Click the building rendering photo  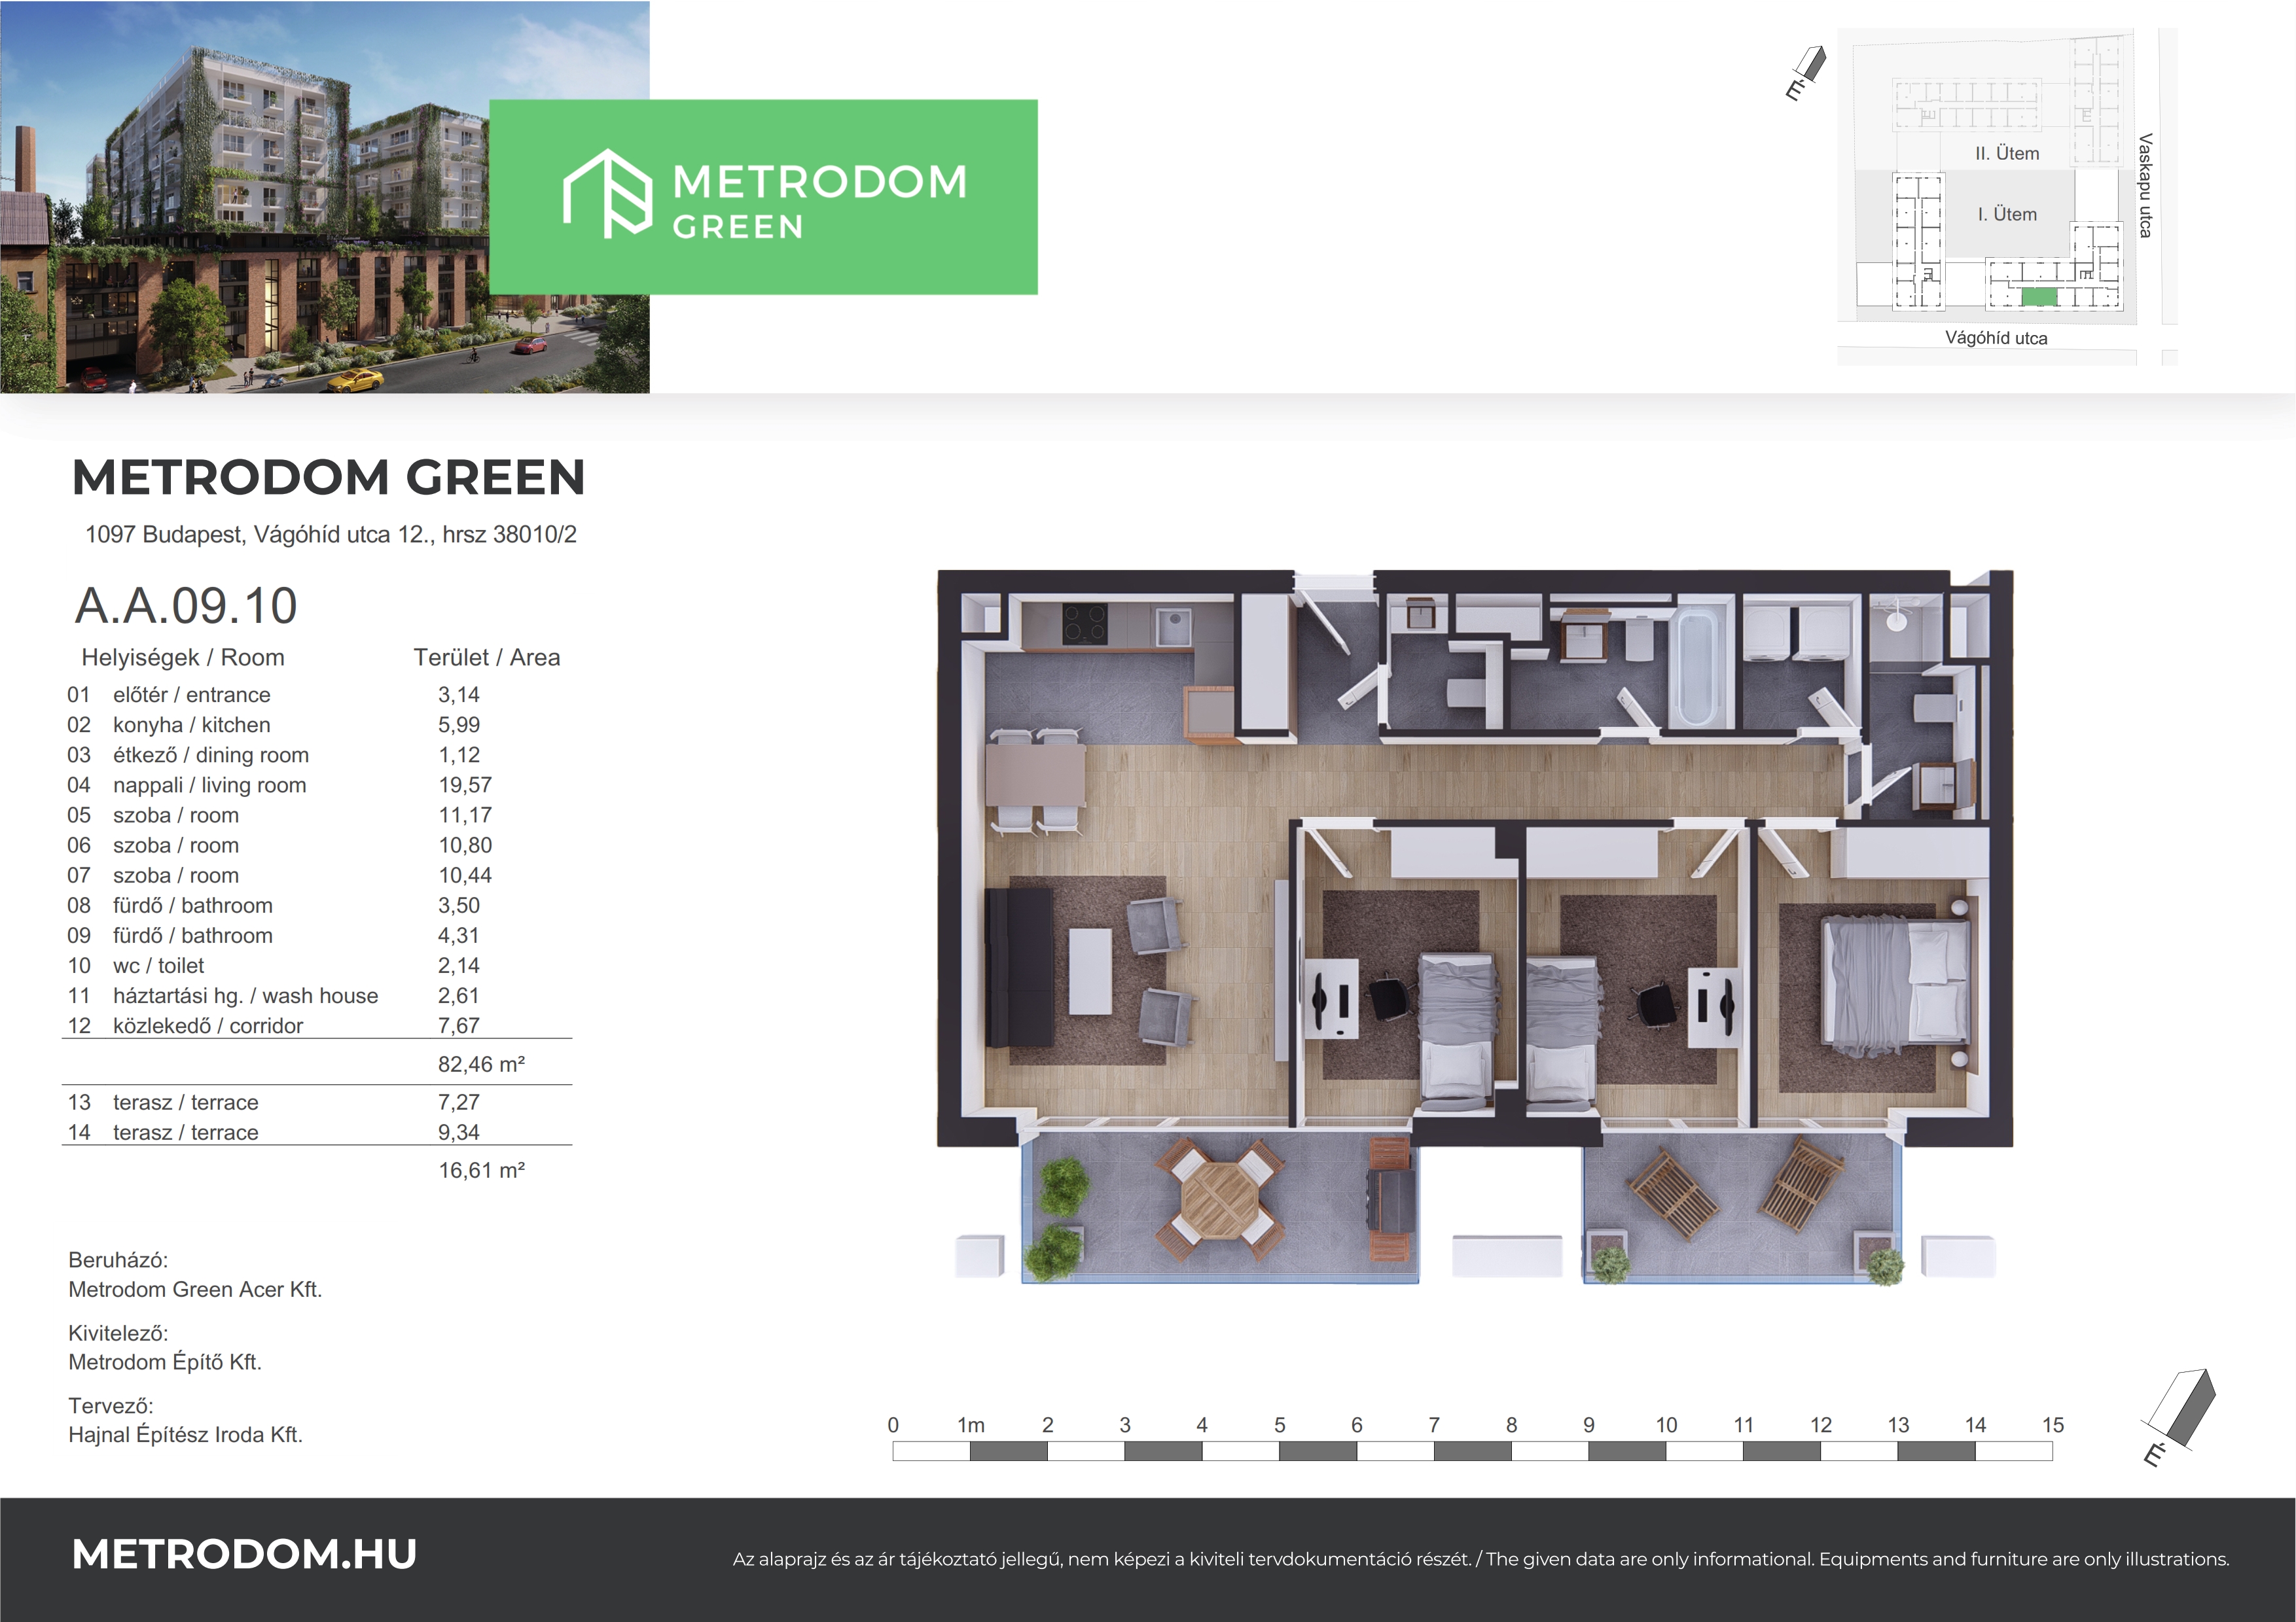pyautogui.click(x=325, y=197)
